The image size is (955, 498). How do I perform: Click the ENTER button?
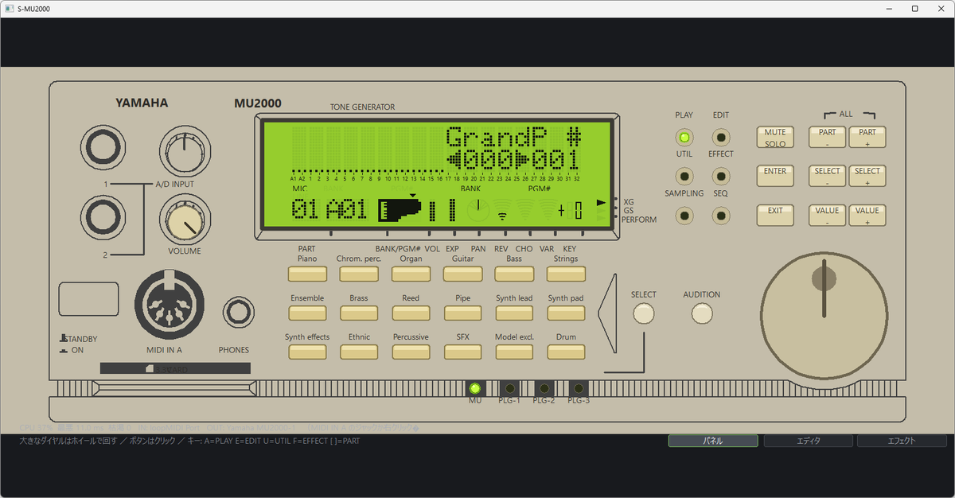(x=775, y=177)
